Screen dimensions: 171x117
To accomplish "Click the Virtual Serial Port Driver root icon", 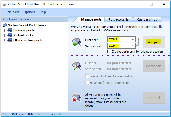I will [x=4, y=25].
